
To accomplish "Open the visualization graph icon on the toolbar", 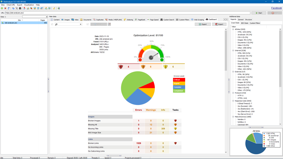I will (x=46, y=8).
